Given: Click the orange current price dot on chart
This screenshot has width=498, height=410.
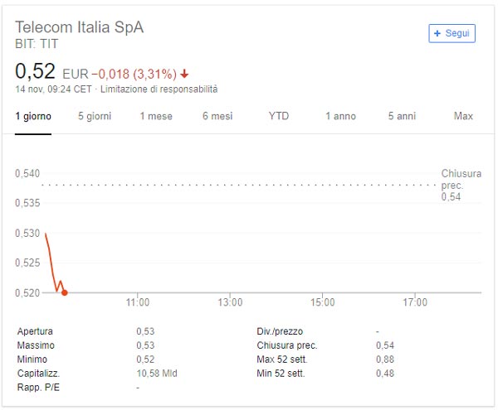Looking at the screenshot, I should (x=65, y=292).
